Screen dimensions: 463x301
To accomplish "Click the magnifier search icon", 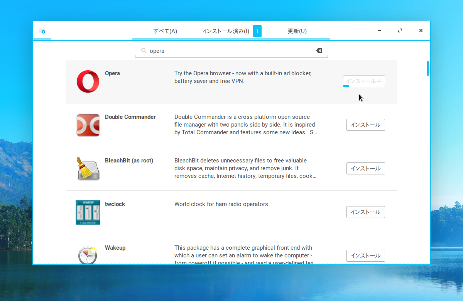I will (144, 51).
